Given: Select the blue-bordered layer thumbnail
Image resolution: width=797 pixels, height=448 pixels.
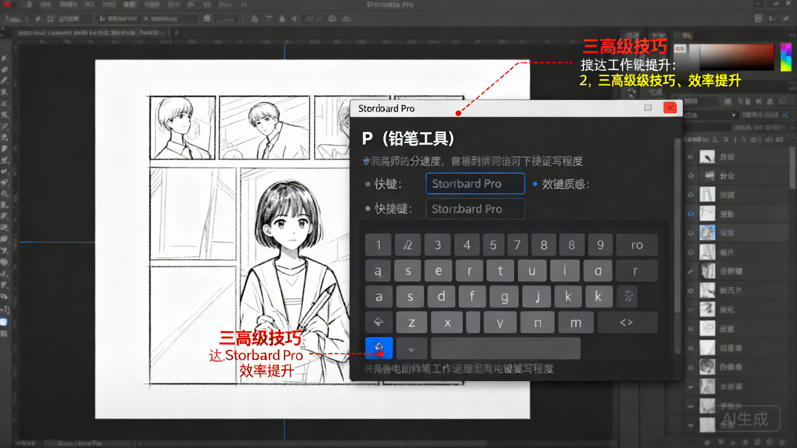Looking at the screenshot, I should (707, 233).
